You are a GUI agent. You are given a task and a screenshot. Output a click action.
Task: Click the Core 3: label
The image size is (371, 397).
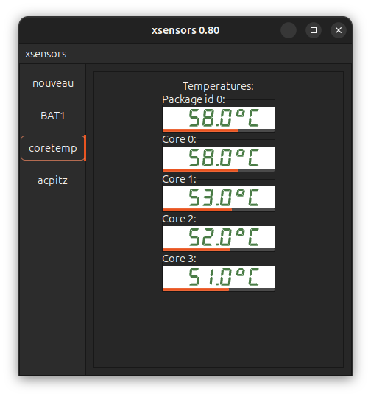pos(179,259)
